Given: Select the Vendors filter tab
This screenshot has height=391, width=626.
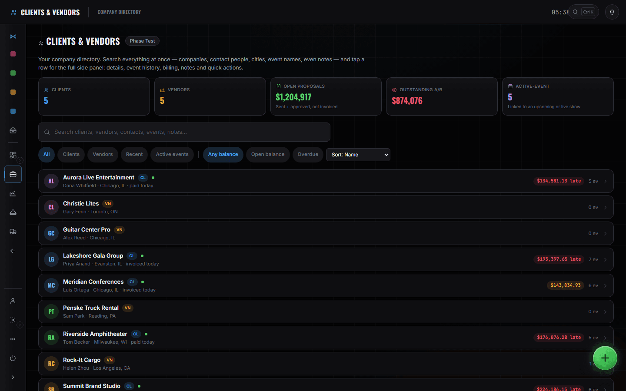Looking at the screenshot, I should click(x=103, y=155).
